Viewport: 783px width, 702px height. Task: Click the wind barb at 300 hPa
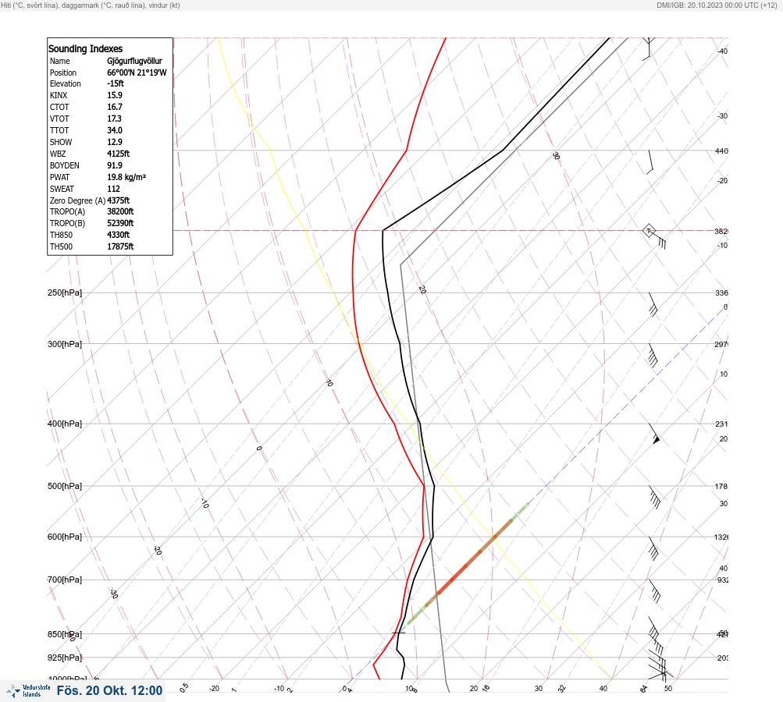pyautogui.click(x=653, y=355)
